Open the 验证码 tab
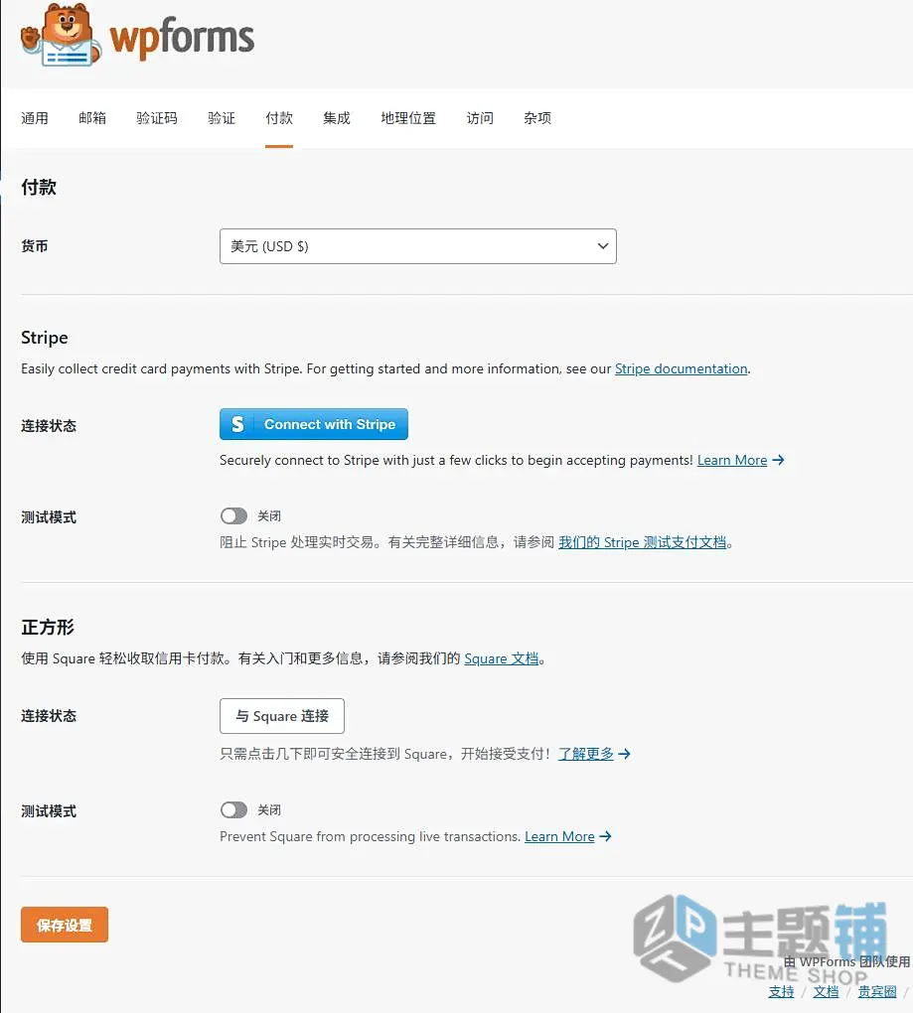Image resolution: width=913 pixels, height=1013 pixels. (x=157, y=118)
